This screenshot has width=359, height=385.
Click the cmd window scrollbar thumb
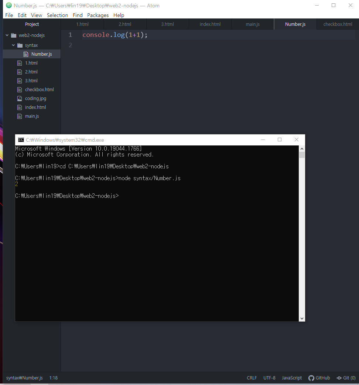(302, 155)
